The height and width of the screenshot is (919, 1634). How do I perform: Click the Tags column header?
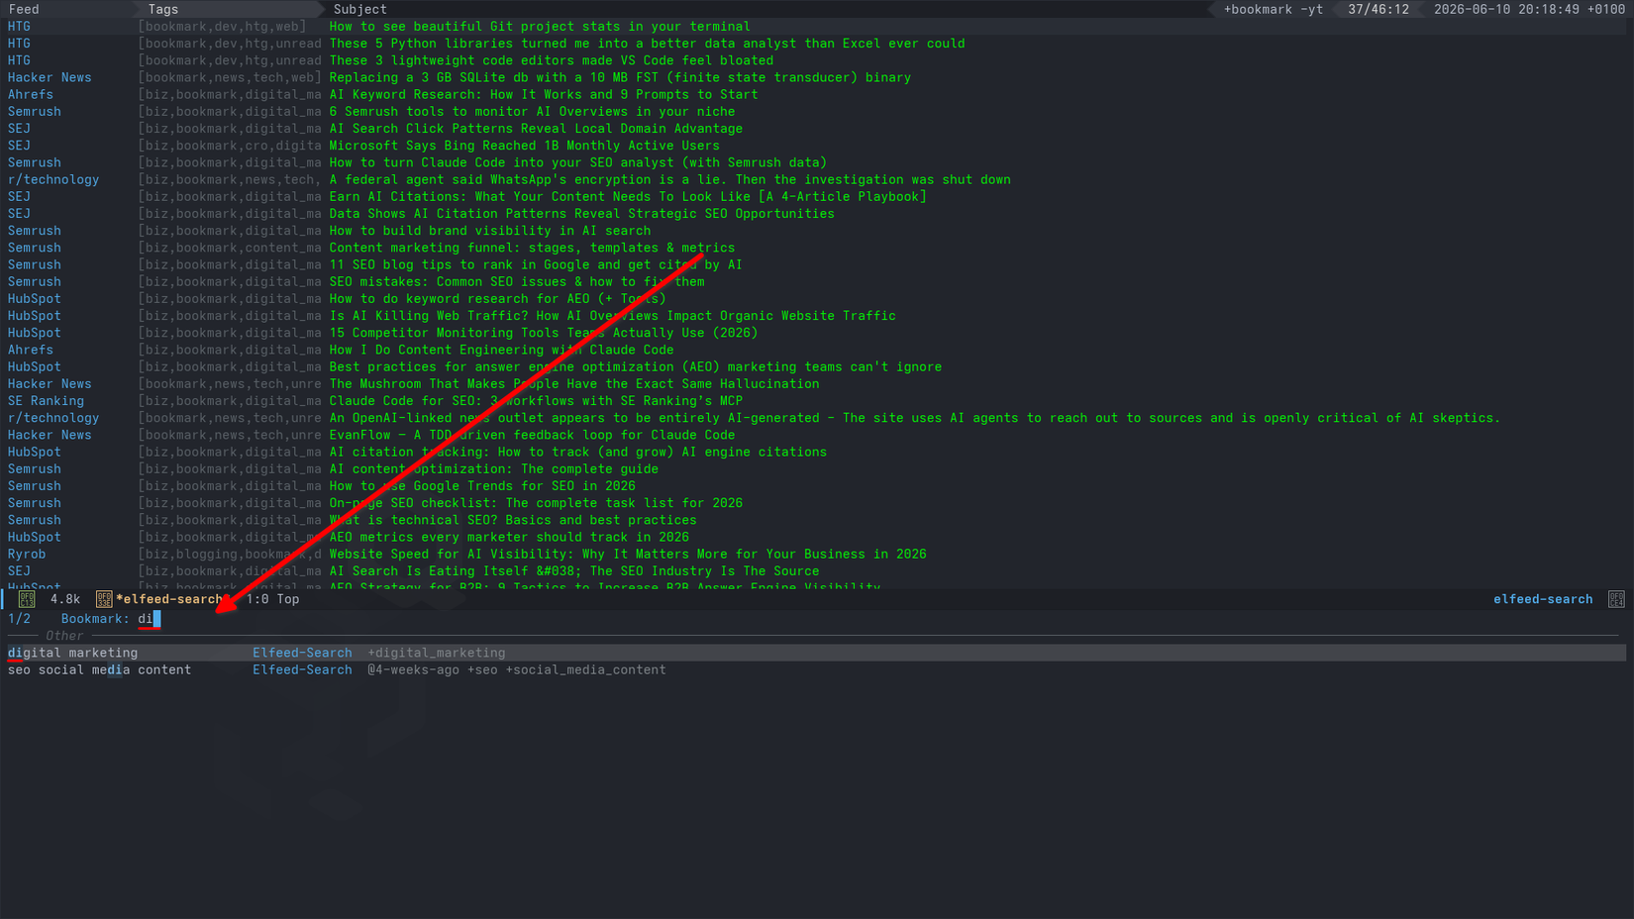click(x=163, y=9)
